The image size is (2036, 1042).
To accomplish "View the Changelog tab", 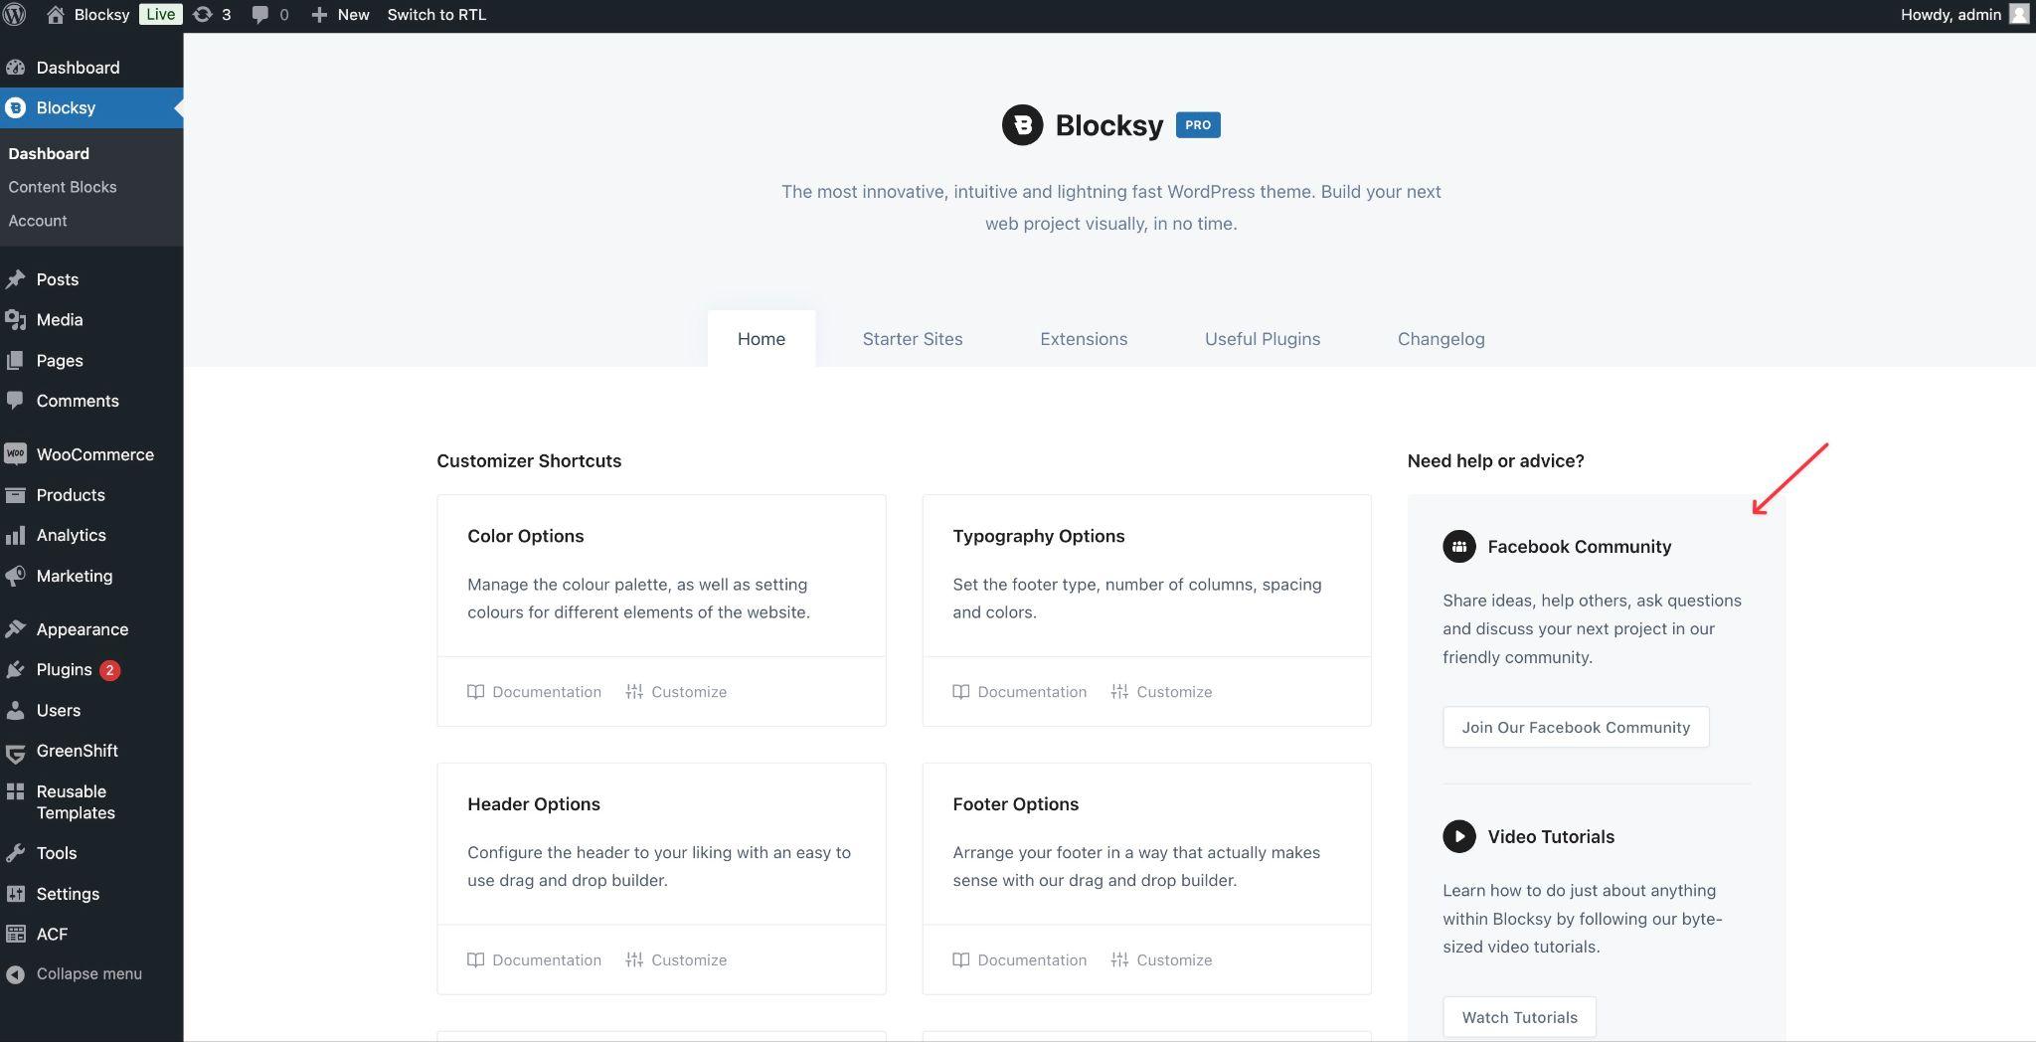I will 1441,339.
